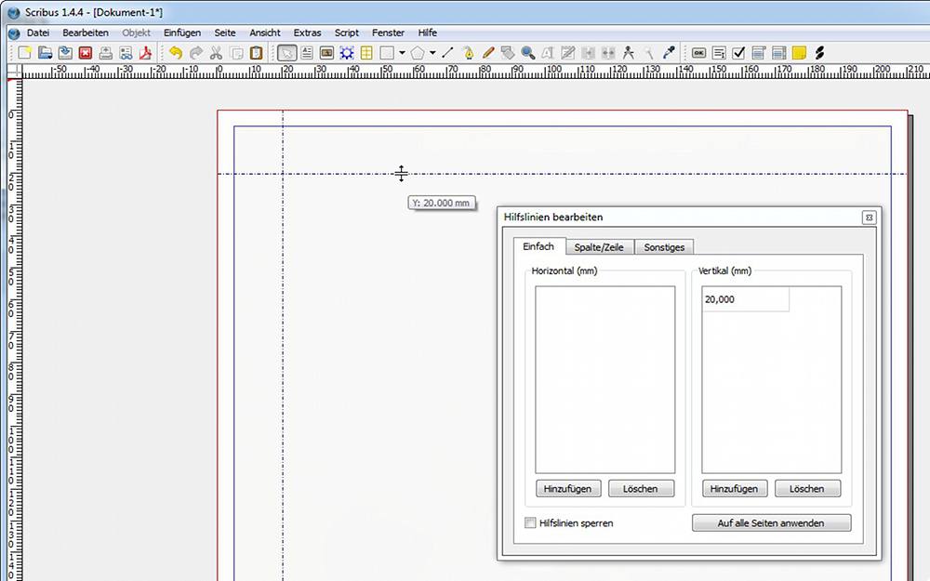Select the Insert Shape tool
The image size is (930, 581).
pyautogui.click(x=387, y=53)
